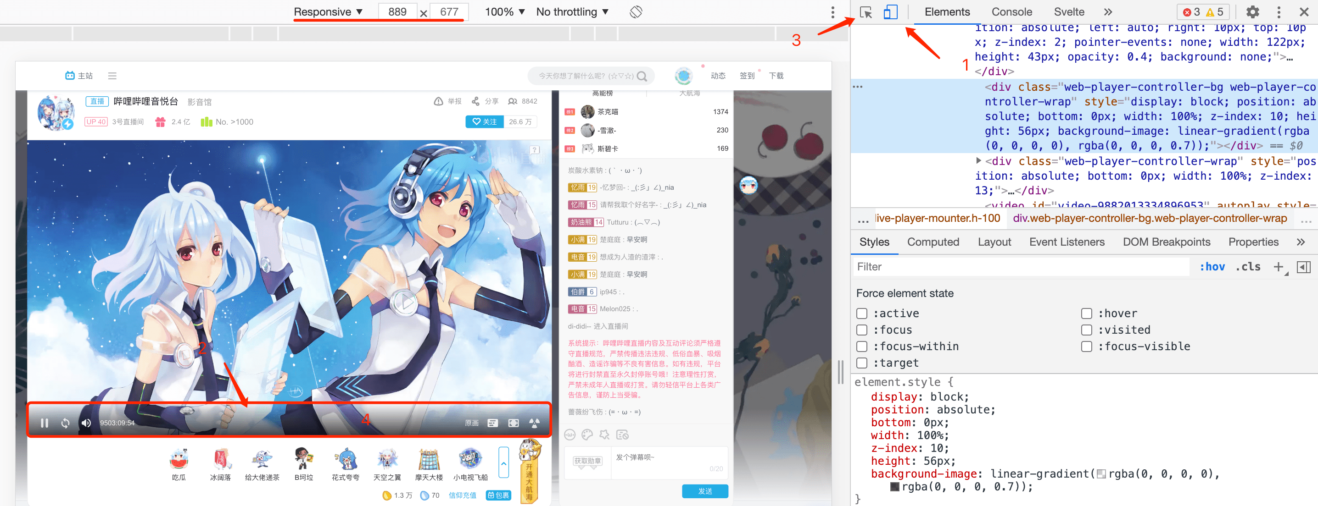Click the 主站 home icon
The width and height of the screenshot is (1318, 506).
tap(70, 76)
